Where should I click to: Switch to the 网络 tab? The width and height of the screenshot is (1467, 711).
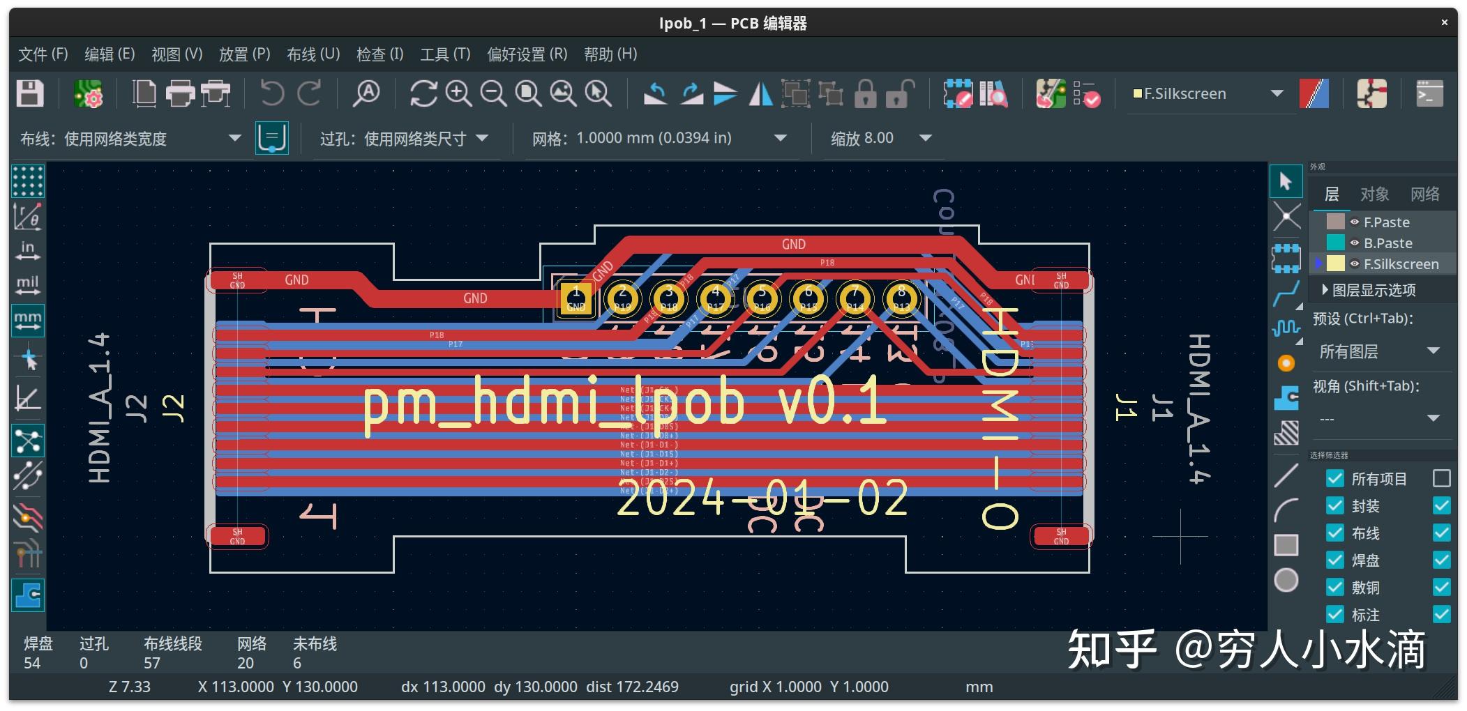pyautogui.click(x=1427, y=194)
